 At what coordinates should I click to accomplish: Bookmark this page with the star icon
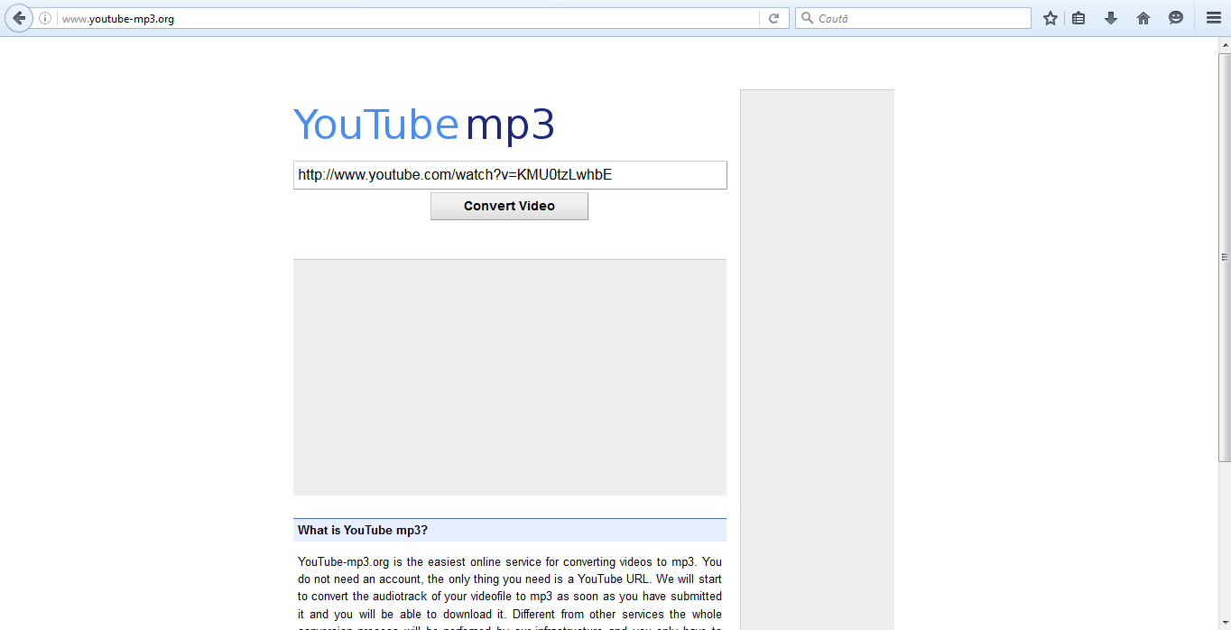pos(1051,18)
